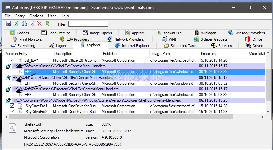Switch to the Scheduled Tasks tab
The width and height of the screenshot is (273, 150).
pos(180,46)
